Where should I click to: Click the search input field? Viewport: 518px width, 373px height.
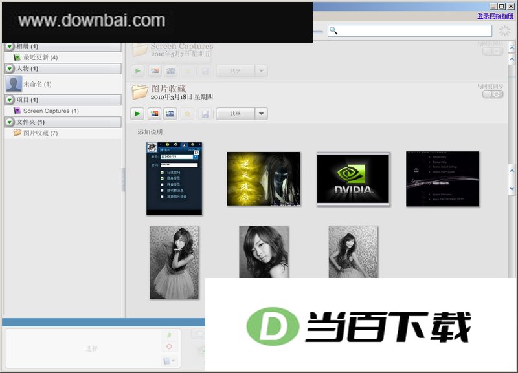tap(410, 30)
